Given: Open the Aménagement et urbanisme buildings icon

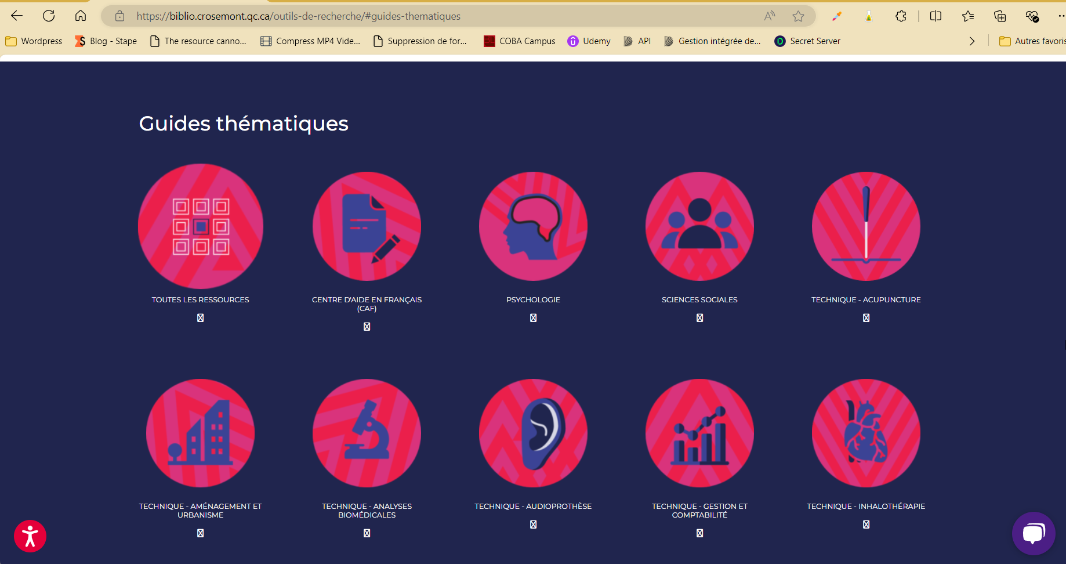Looking at the screenshot, I should (x=201, y=433).
